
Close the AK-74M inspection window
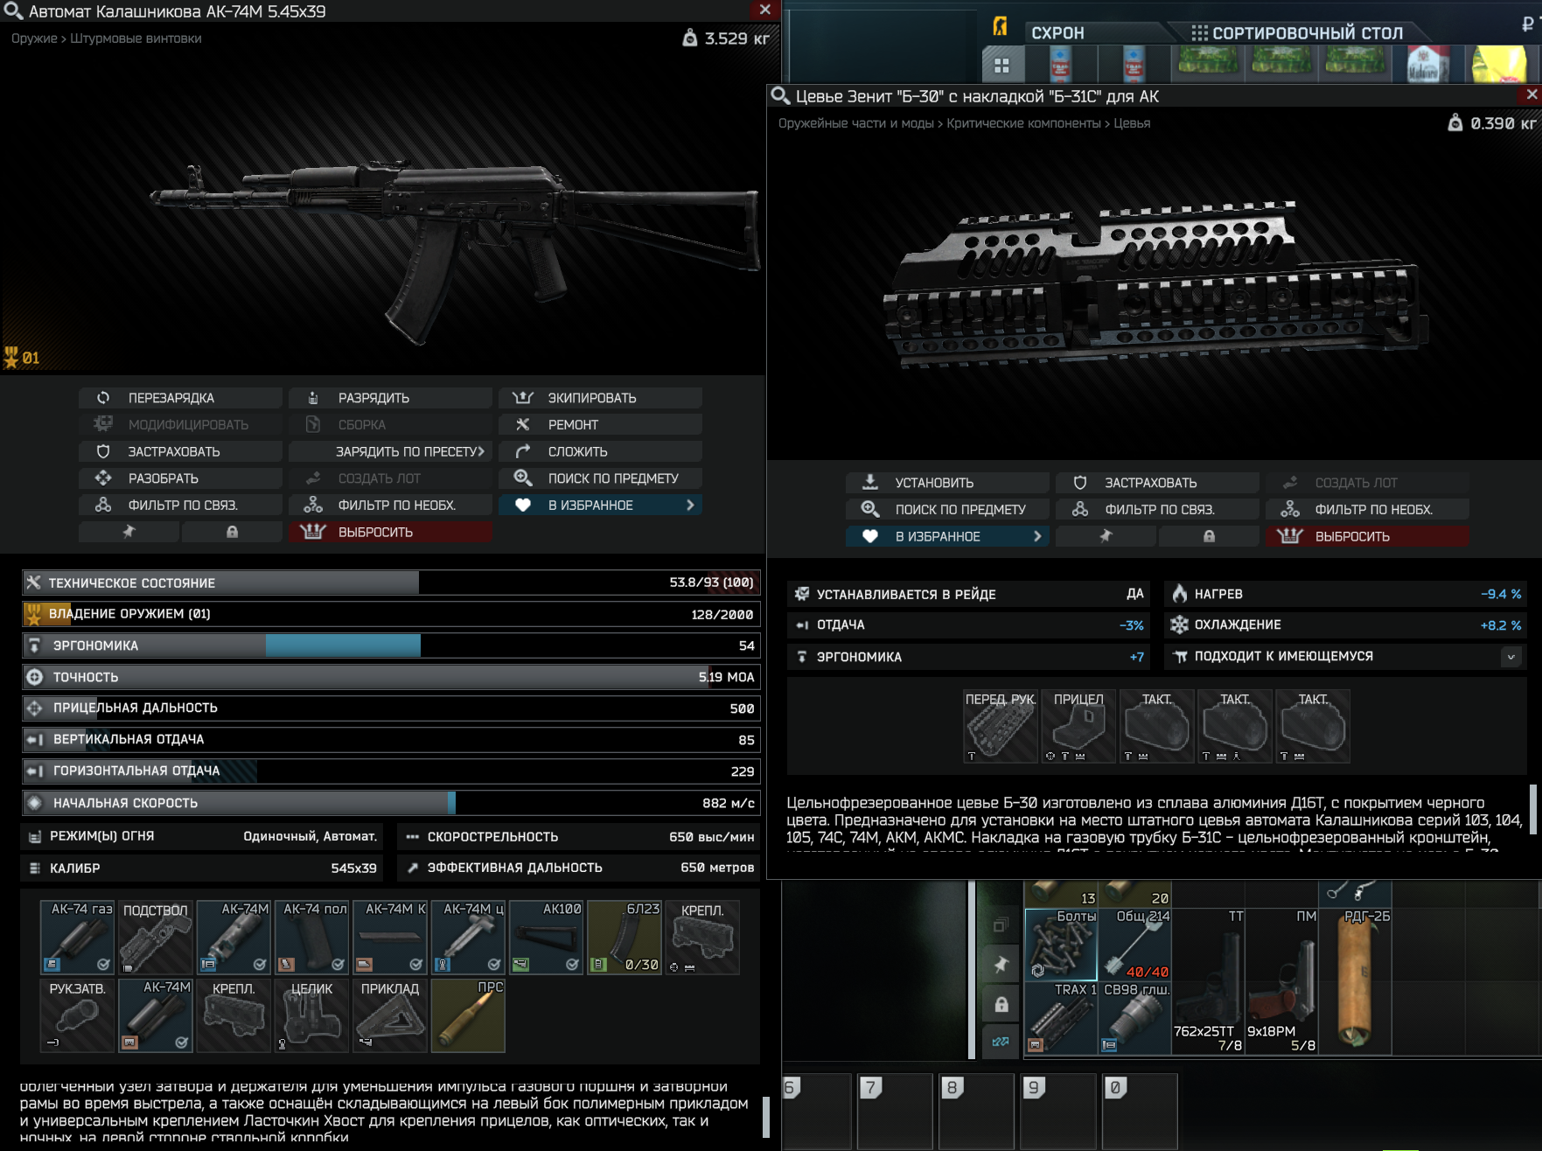[x=764, y=10]
